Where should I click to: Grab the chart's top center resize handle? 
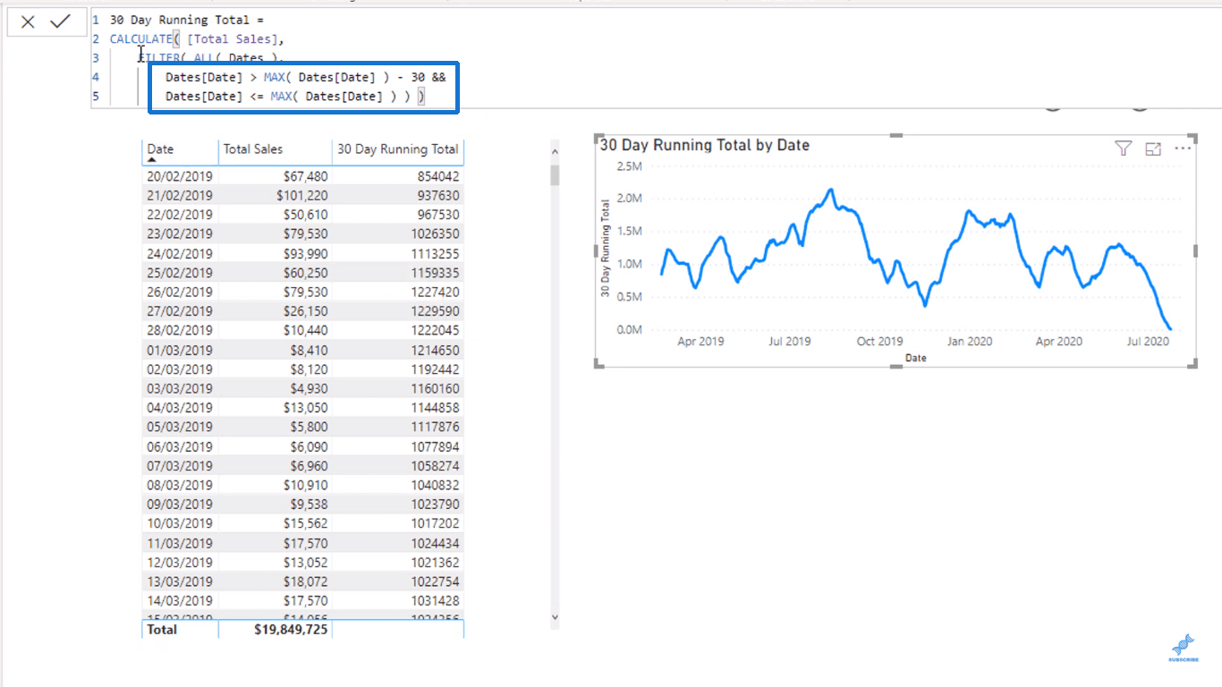coord(895,135)
